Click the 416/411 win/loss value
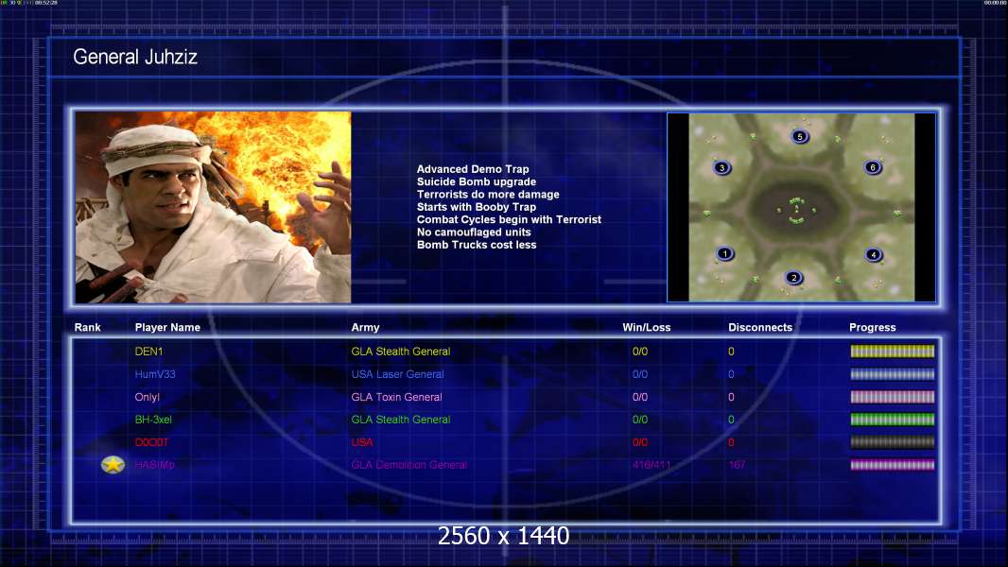 [x=652, y=464]
